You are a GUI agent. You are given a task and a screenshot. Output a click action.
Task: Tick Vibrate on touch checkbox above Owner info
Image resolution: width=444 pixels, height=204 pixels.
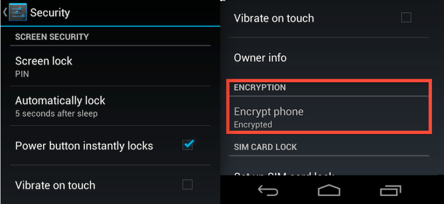tap(406, 18)
